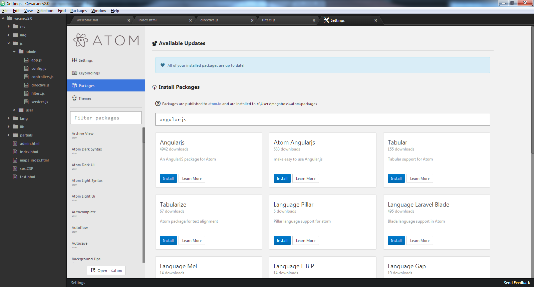This screenshot has height=287, width=534.
Task: Click the controllers.js file icon
Action: click(26, 77)
